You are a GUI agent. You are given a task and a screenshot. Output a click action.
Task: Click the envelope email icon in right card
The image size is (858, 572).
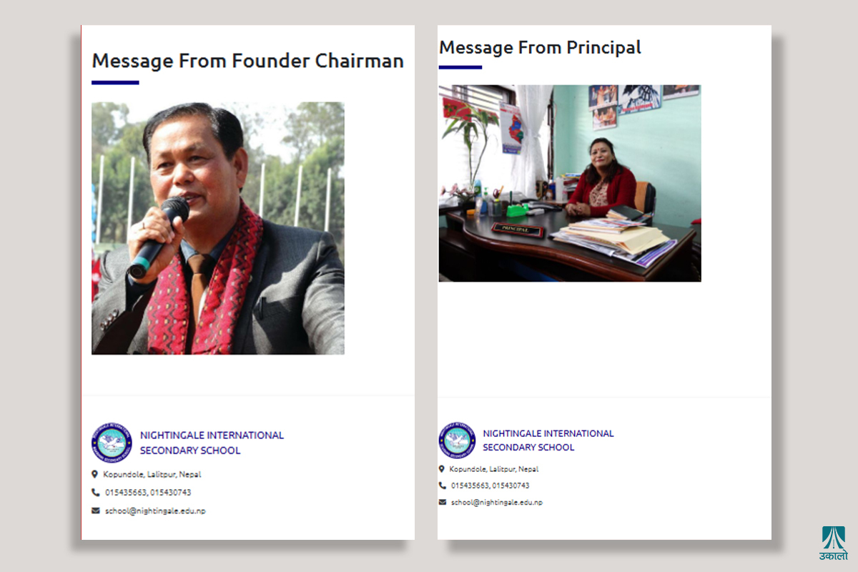coord(443,502)
